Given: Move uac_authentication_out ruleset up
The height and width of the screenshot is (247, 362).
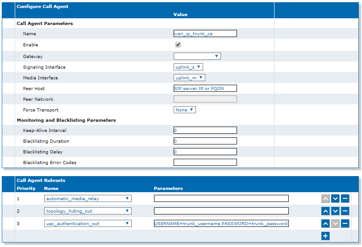Looking at the screenshot, I should pos(325,223).
